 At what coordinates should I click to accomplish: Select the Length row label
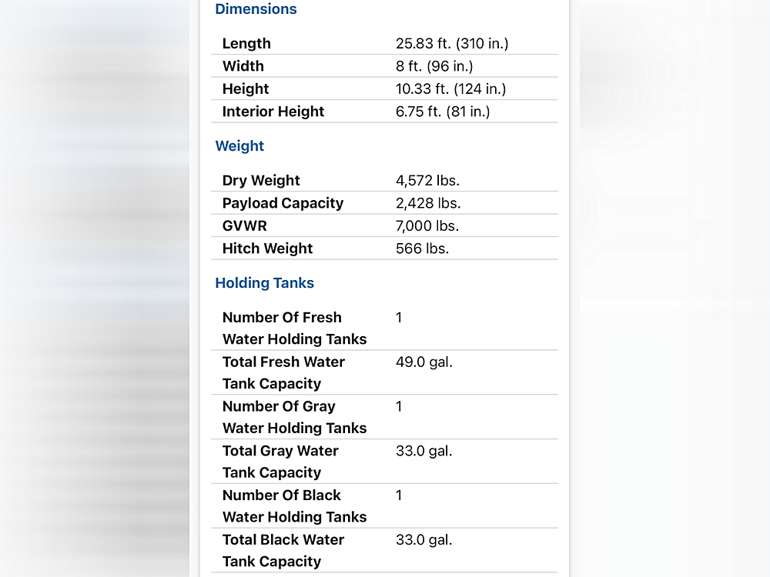pyautogui.click(x=246, y=44)
